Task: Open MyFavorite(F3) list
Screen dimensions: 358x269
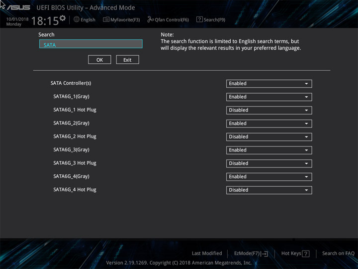Action: tap(121, 19)
